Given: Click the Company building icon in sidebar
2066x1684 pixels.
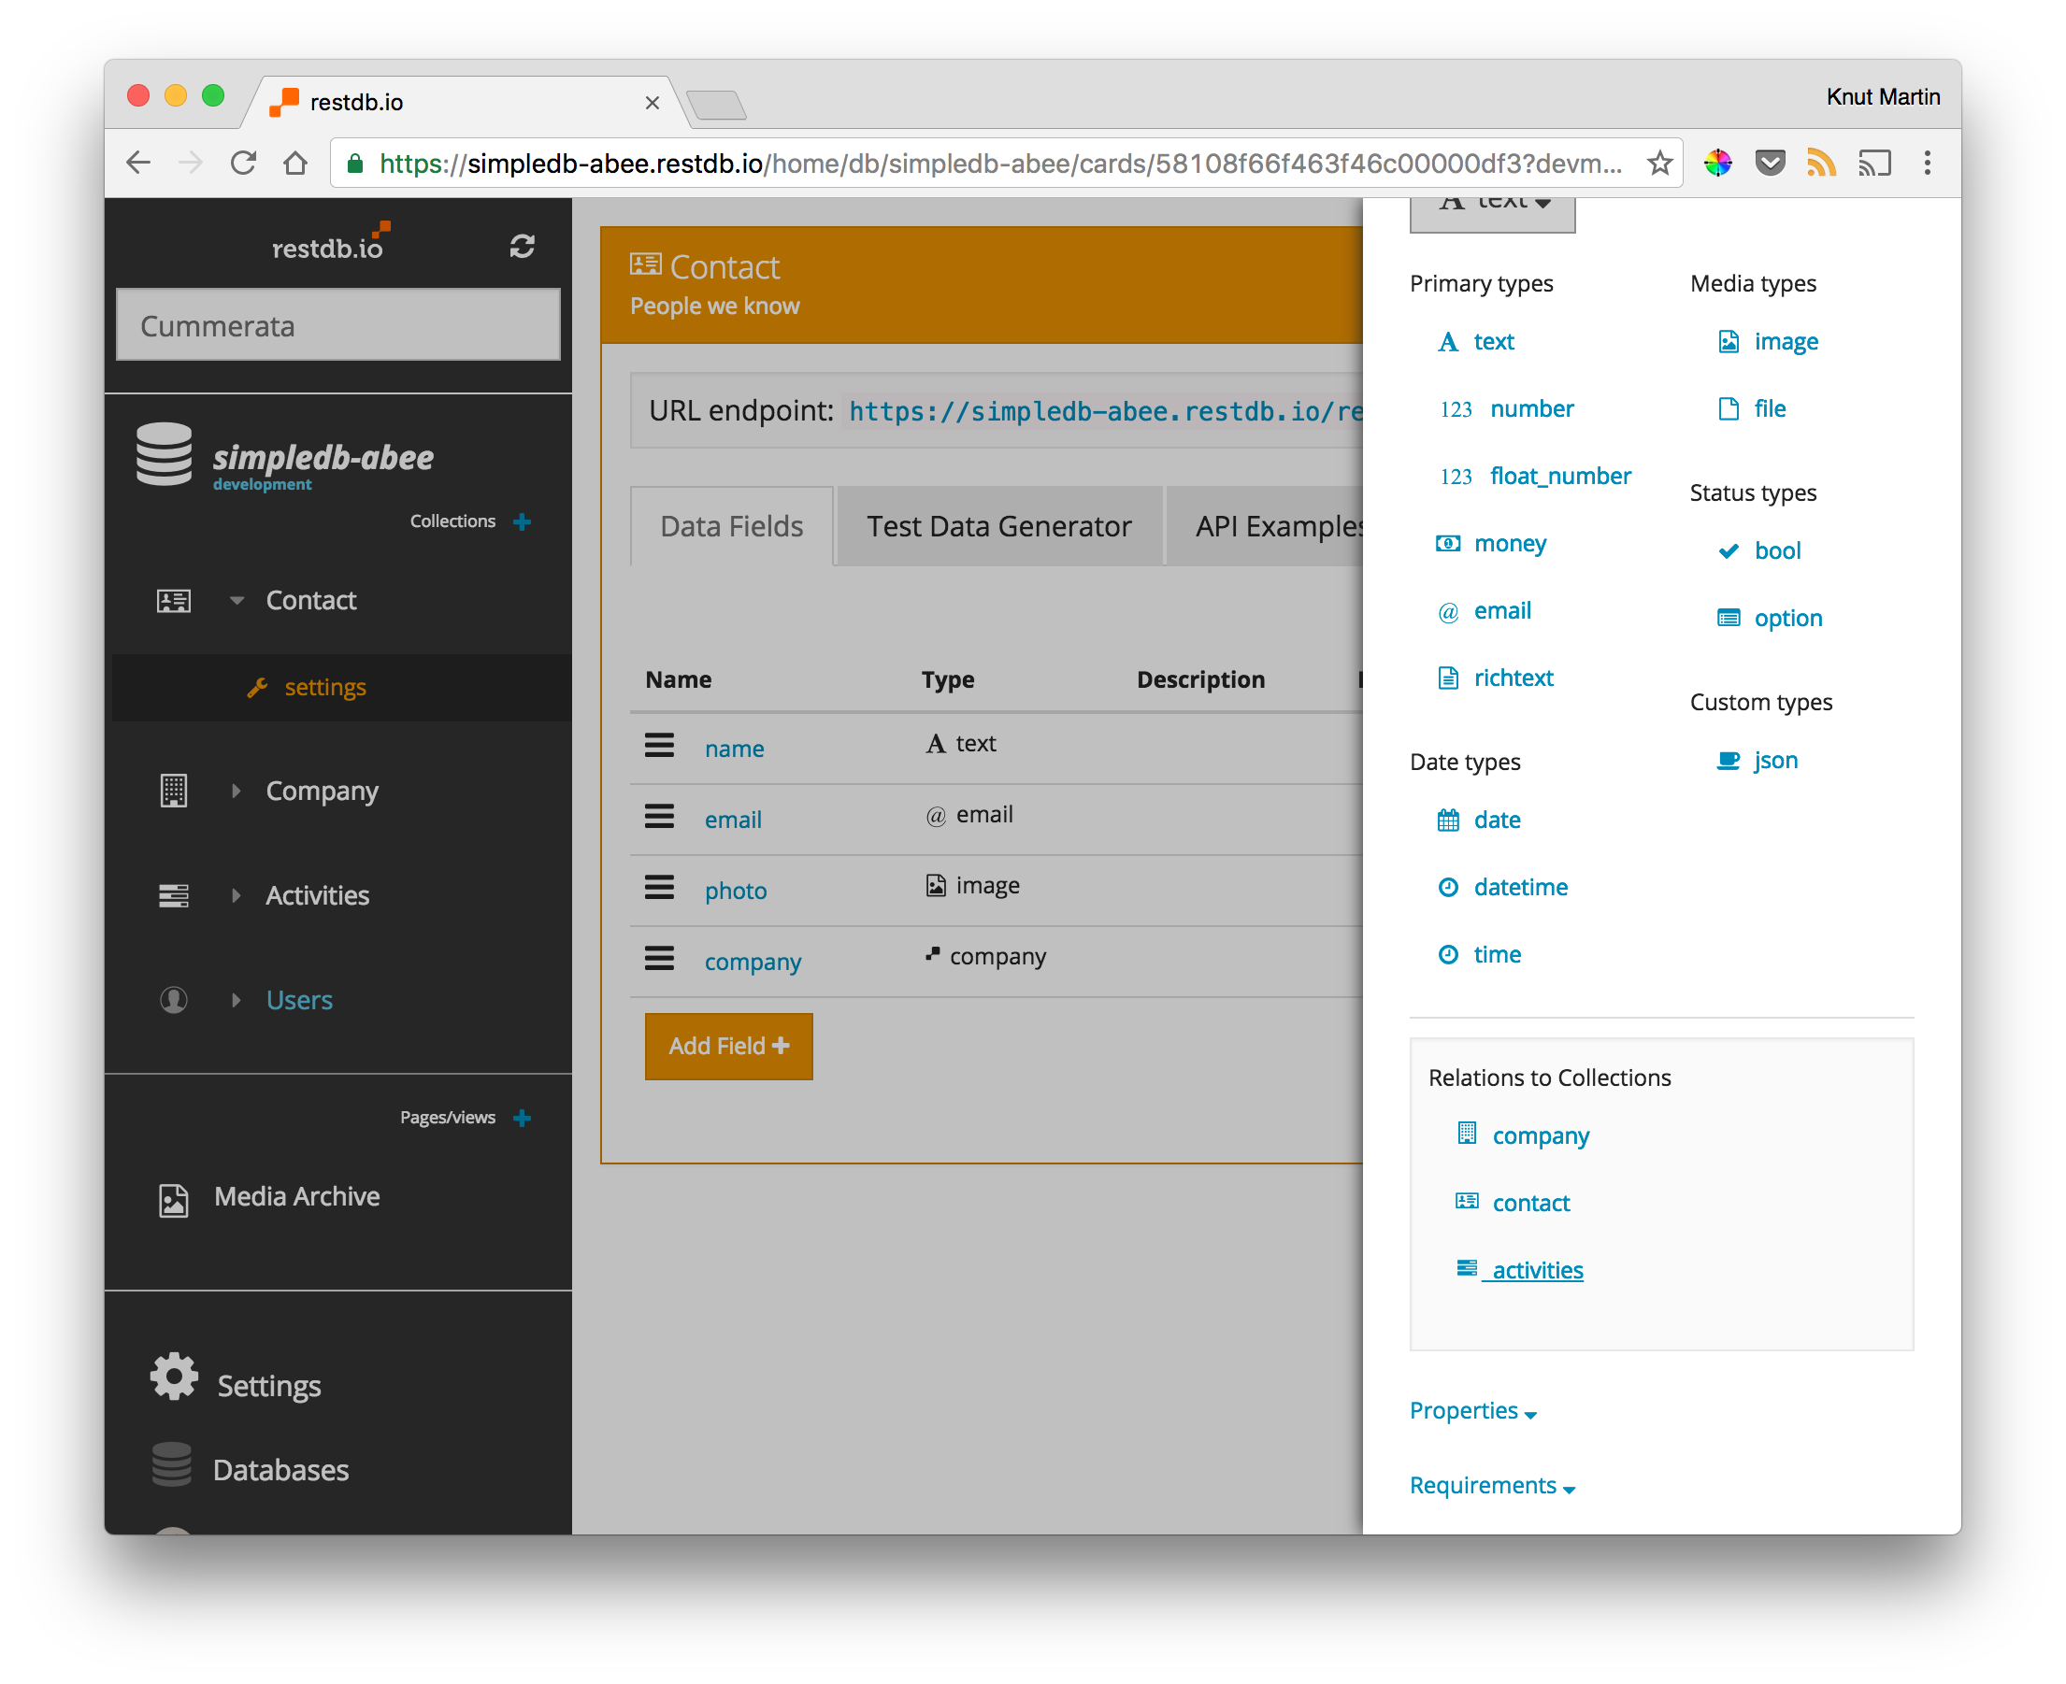Looking at the screenshot, I should 174,791.
